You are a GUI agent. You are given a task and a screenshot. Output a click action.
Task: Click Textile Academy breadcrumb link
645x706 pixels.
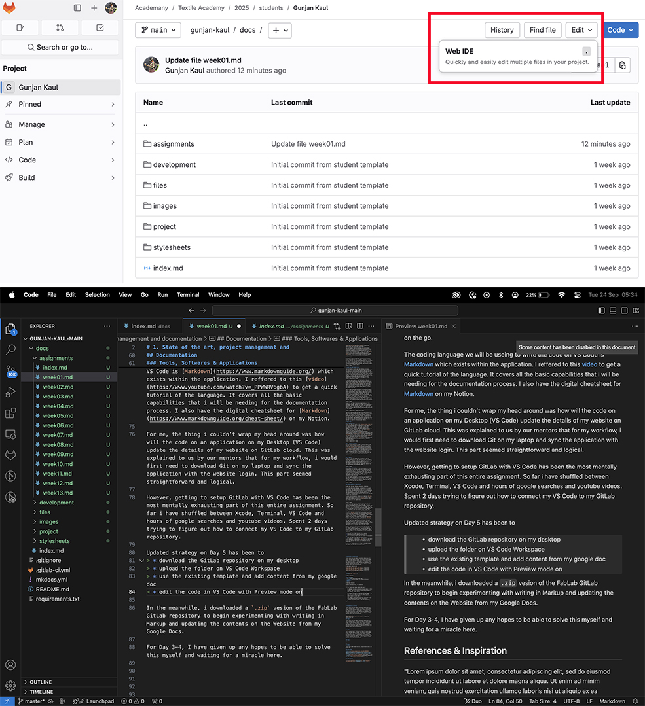[201, 8]
